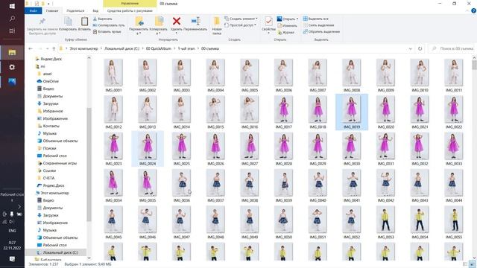
Task: Click the red X Удалить (Delete) icon
Action: pyautogui.click(x=177, y=21)
